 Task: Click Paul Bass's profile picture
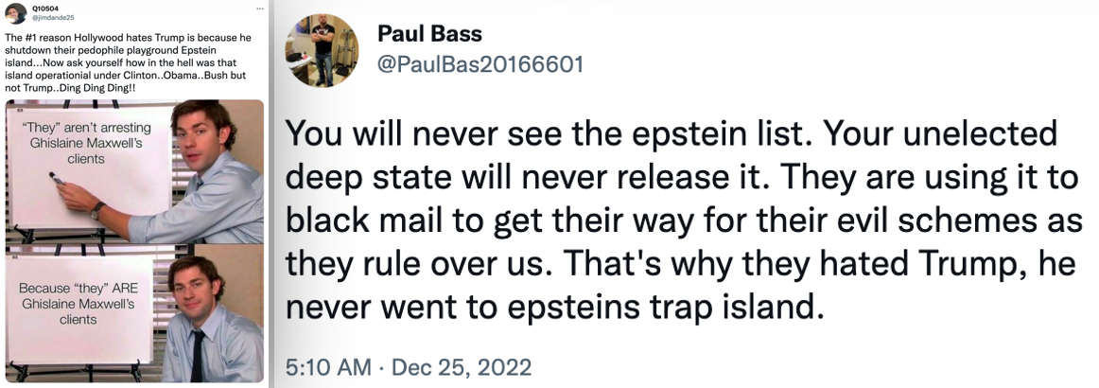tap(321, 50)
